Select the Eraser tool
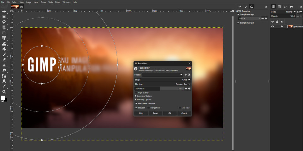303x151 pixels. 4,59
